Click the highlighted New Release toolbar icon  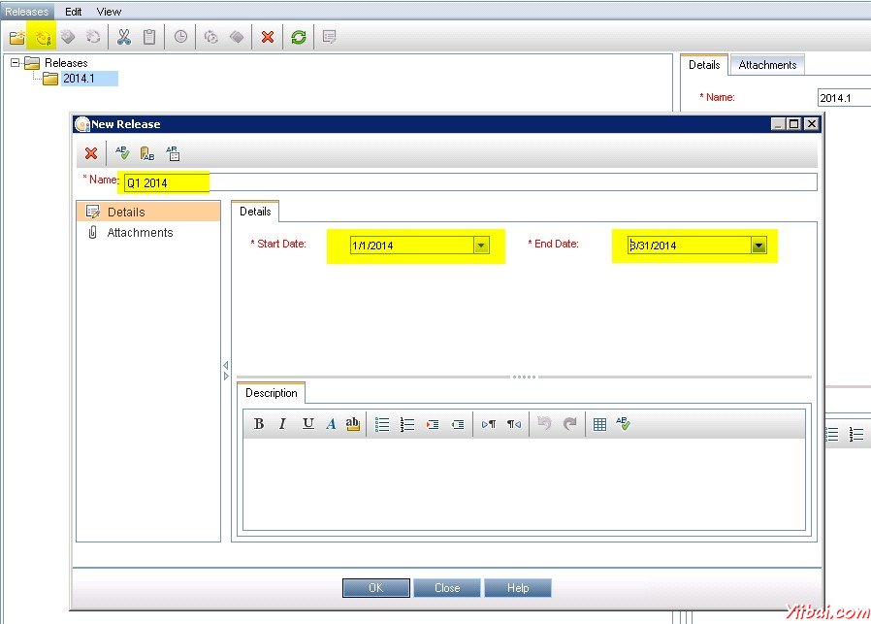42,37
